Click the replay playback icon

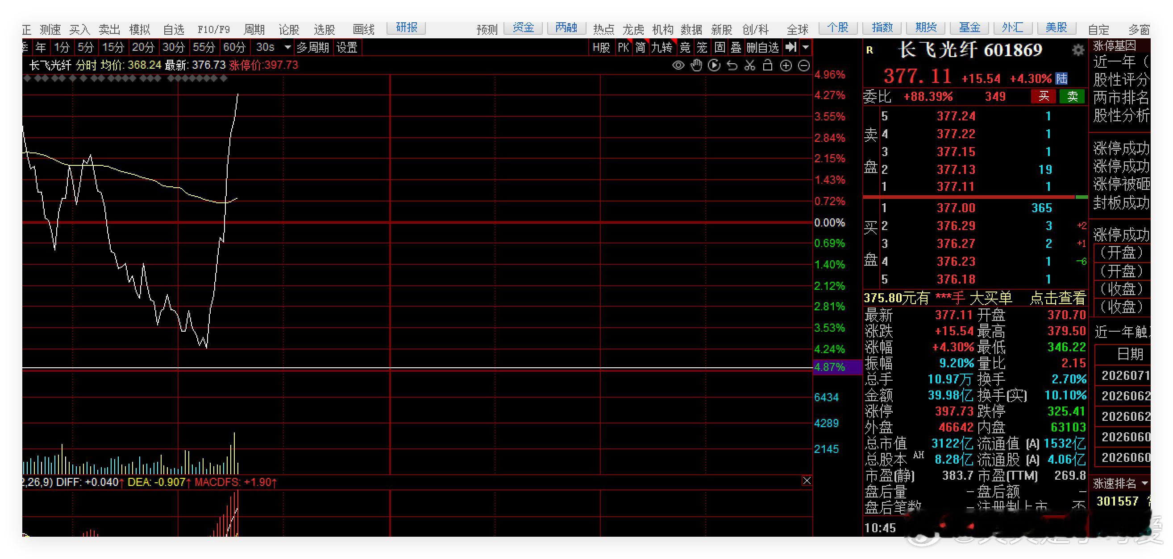[x=714, y=66]
